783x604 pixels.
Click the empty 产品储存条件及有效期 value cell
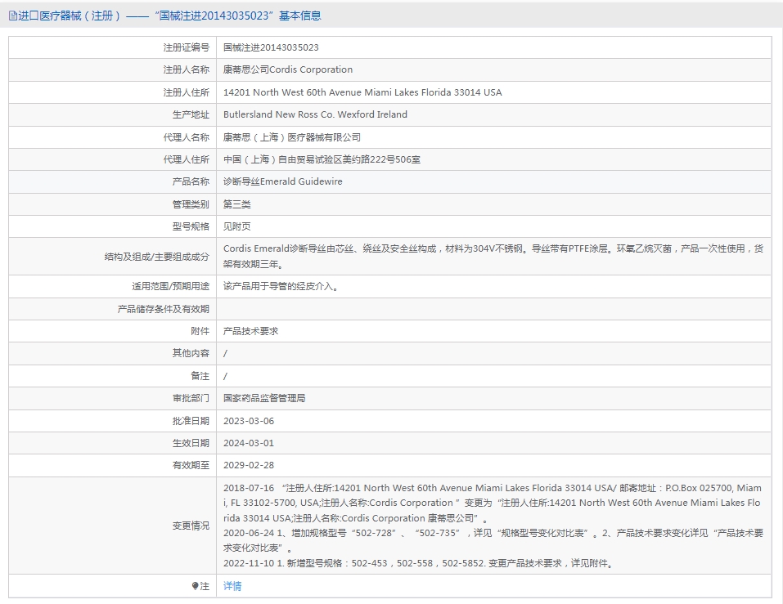(x=491, y=309)
